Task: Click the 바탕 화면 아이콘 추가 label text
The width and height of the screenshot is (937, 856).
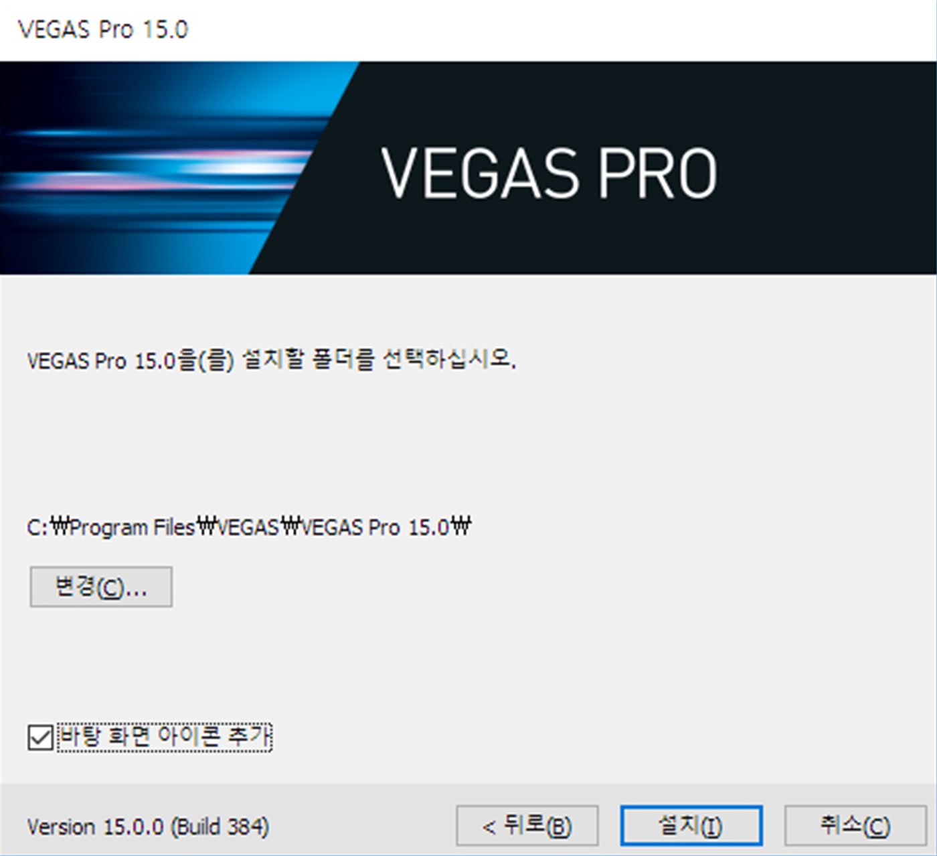Action: coord(165,737)
